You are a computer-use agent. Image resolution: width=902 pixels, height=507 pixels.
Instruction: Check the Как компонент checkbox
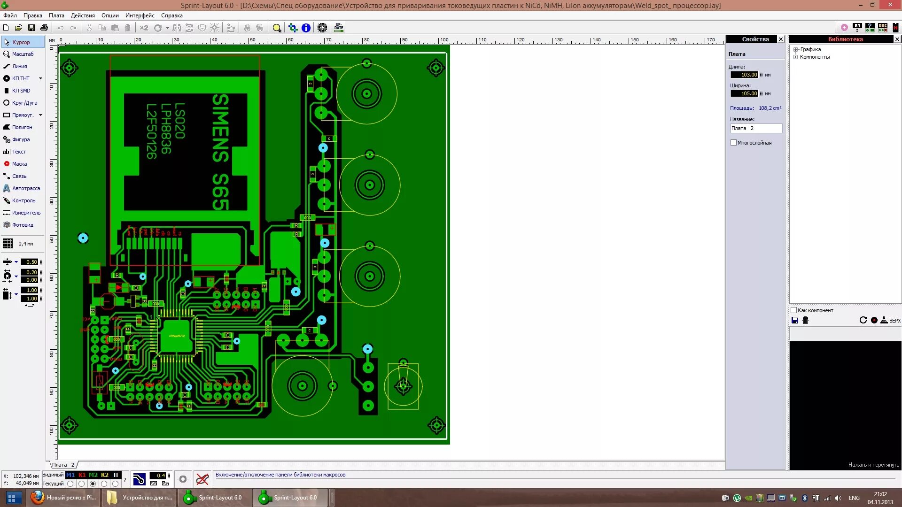[794, 310]
